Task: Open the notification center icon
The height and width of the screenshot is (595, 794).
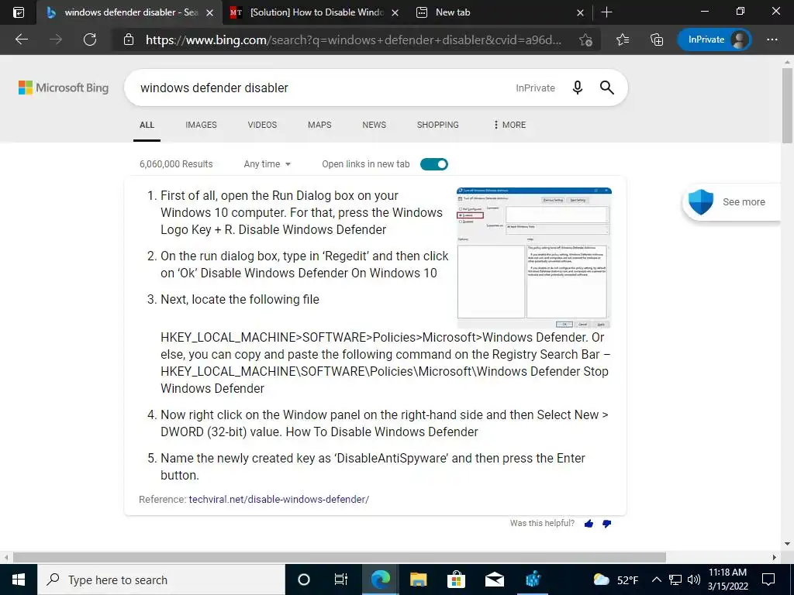Action: click(x=768, y=580)
